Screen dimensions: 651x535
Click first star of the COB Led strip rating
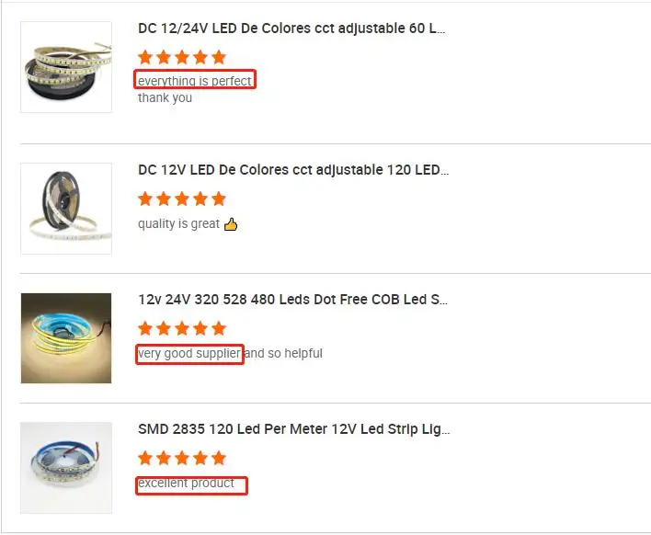[145, 329]
